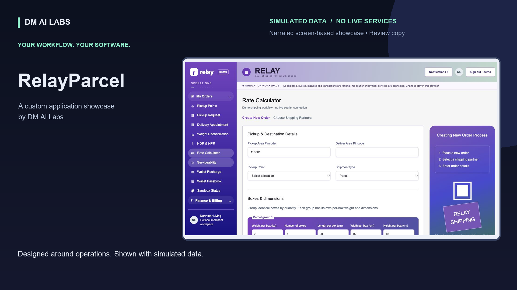Switch to the Choose Shipping Partners tab
Image resolution: width=517 pixels, height=290 pixels.
tap(292, 118)
